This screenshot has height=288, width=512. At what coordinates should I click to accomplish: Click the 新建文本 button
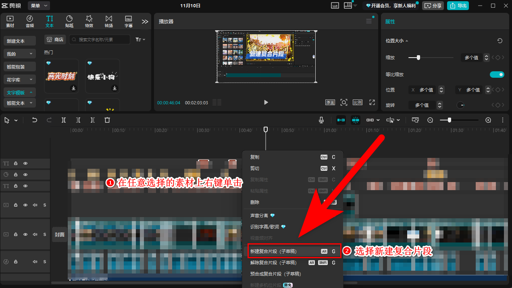click(20, 41)
